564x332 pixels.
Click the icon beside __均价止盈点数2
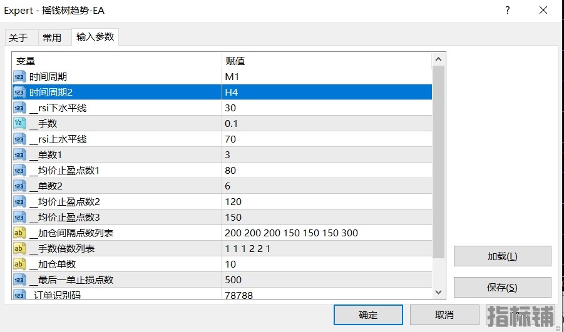(x=19, y=202)
